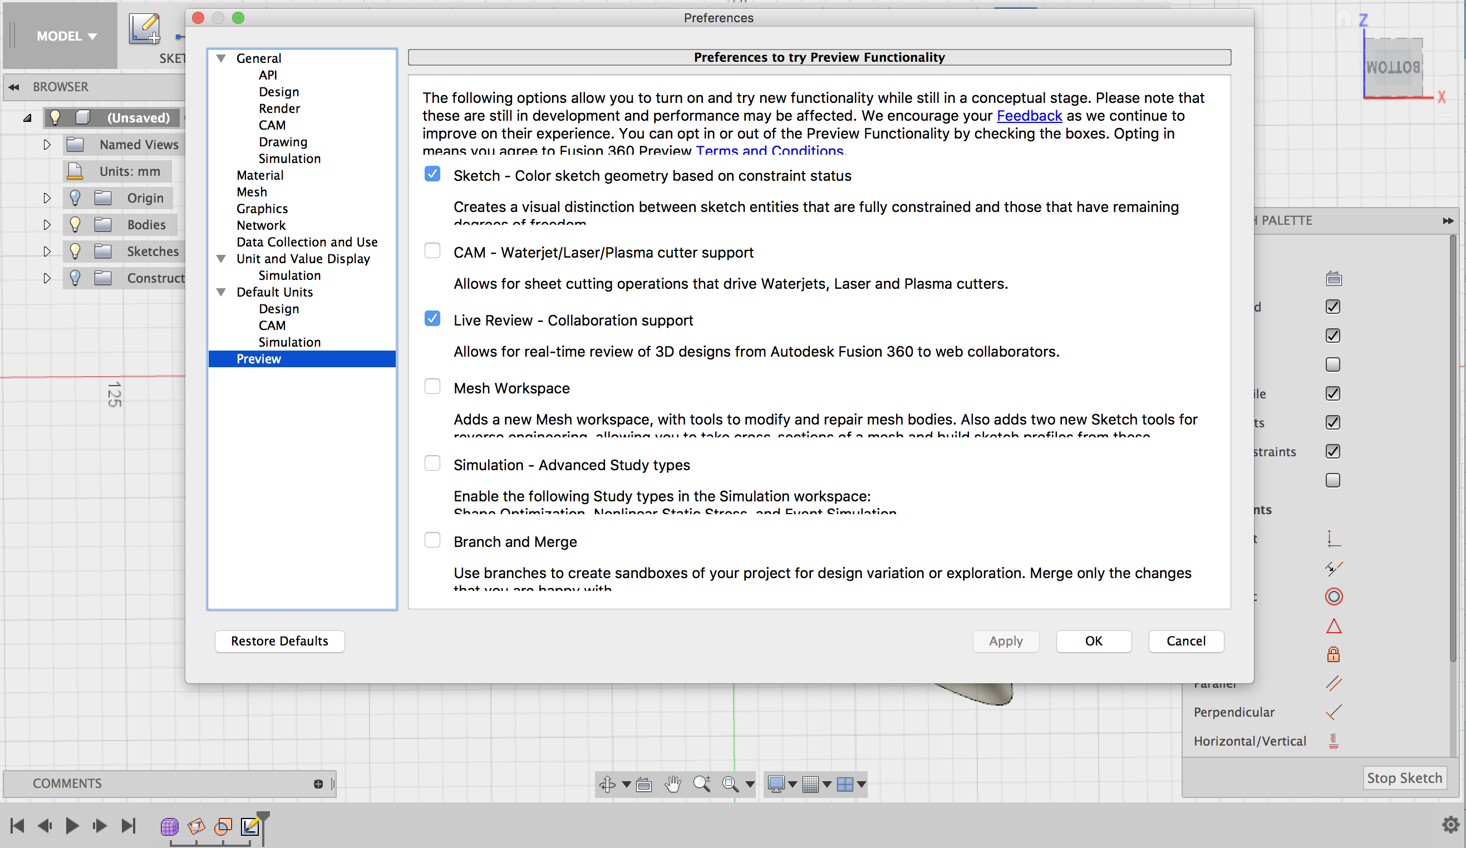Collapse the Browser panel arrows
Viewport: 1466px width, 848px height.
(14, 87)
